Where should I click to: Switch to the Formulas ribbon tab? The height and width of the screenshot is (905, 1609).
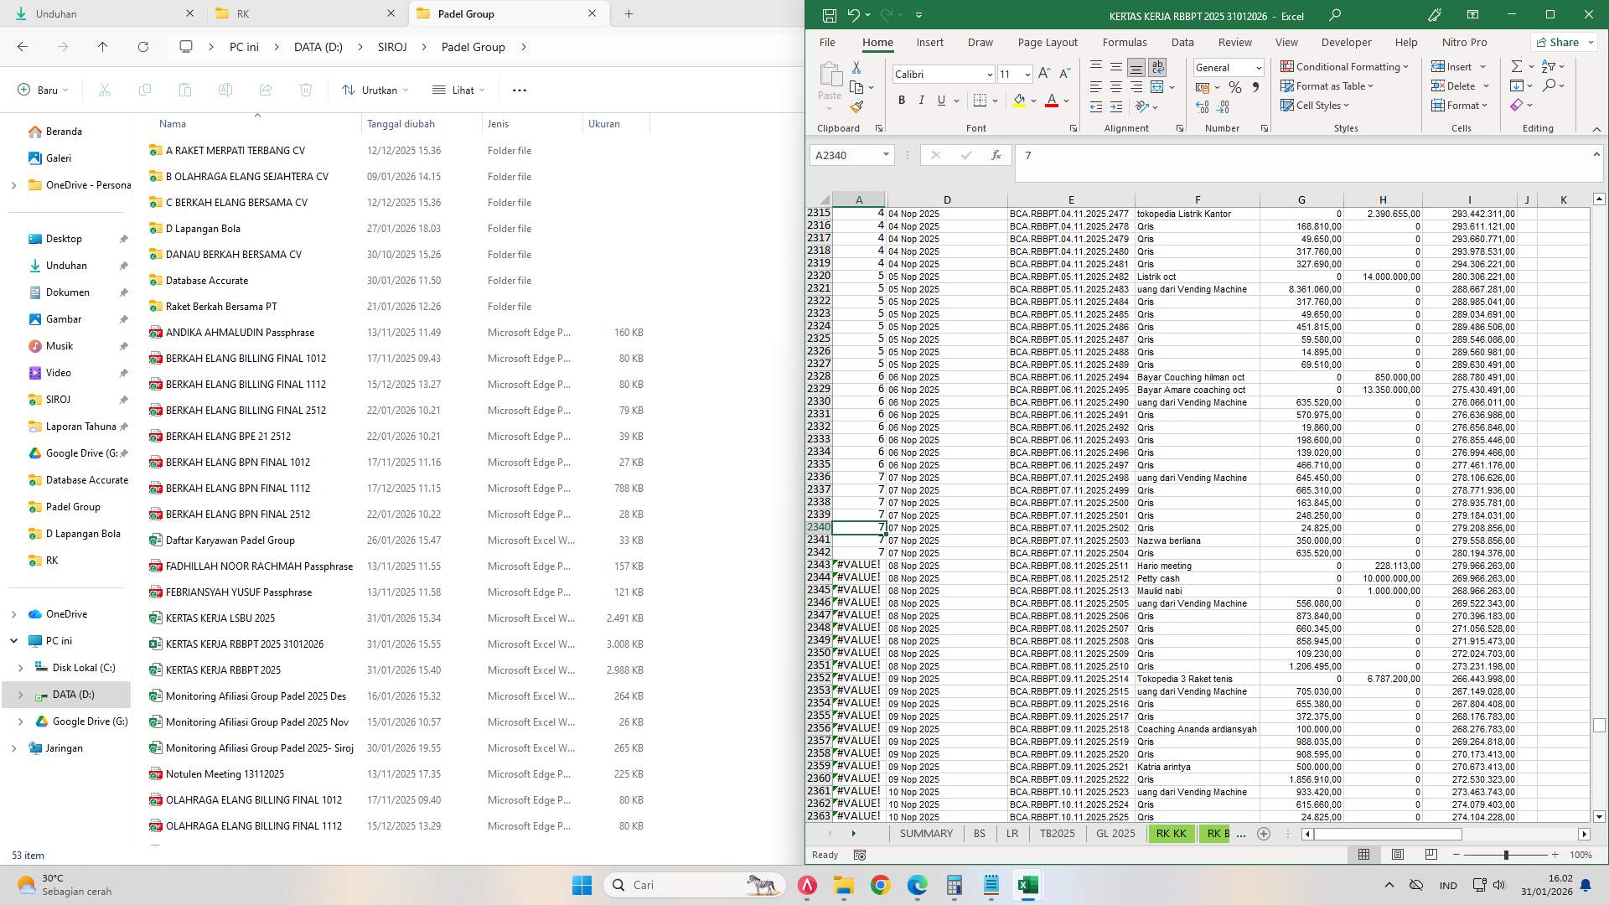(1125, 42)
